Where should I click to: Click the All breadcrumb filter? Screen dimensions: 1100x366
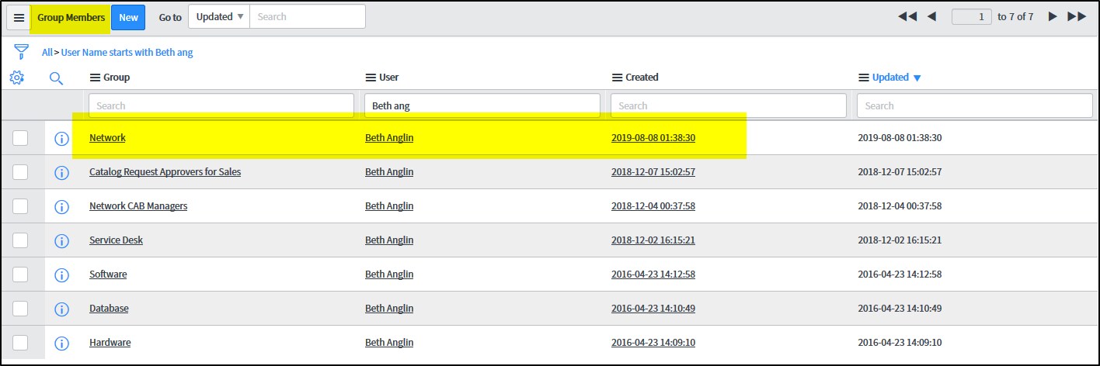[x=47, y=53]
